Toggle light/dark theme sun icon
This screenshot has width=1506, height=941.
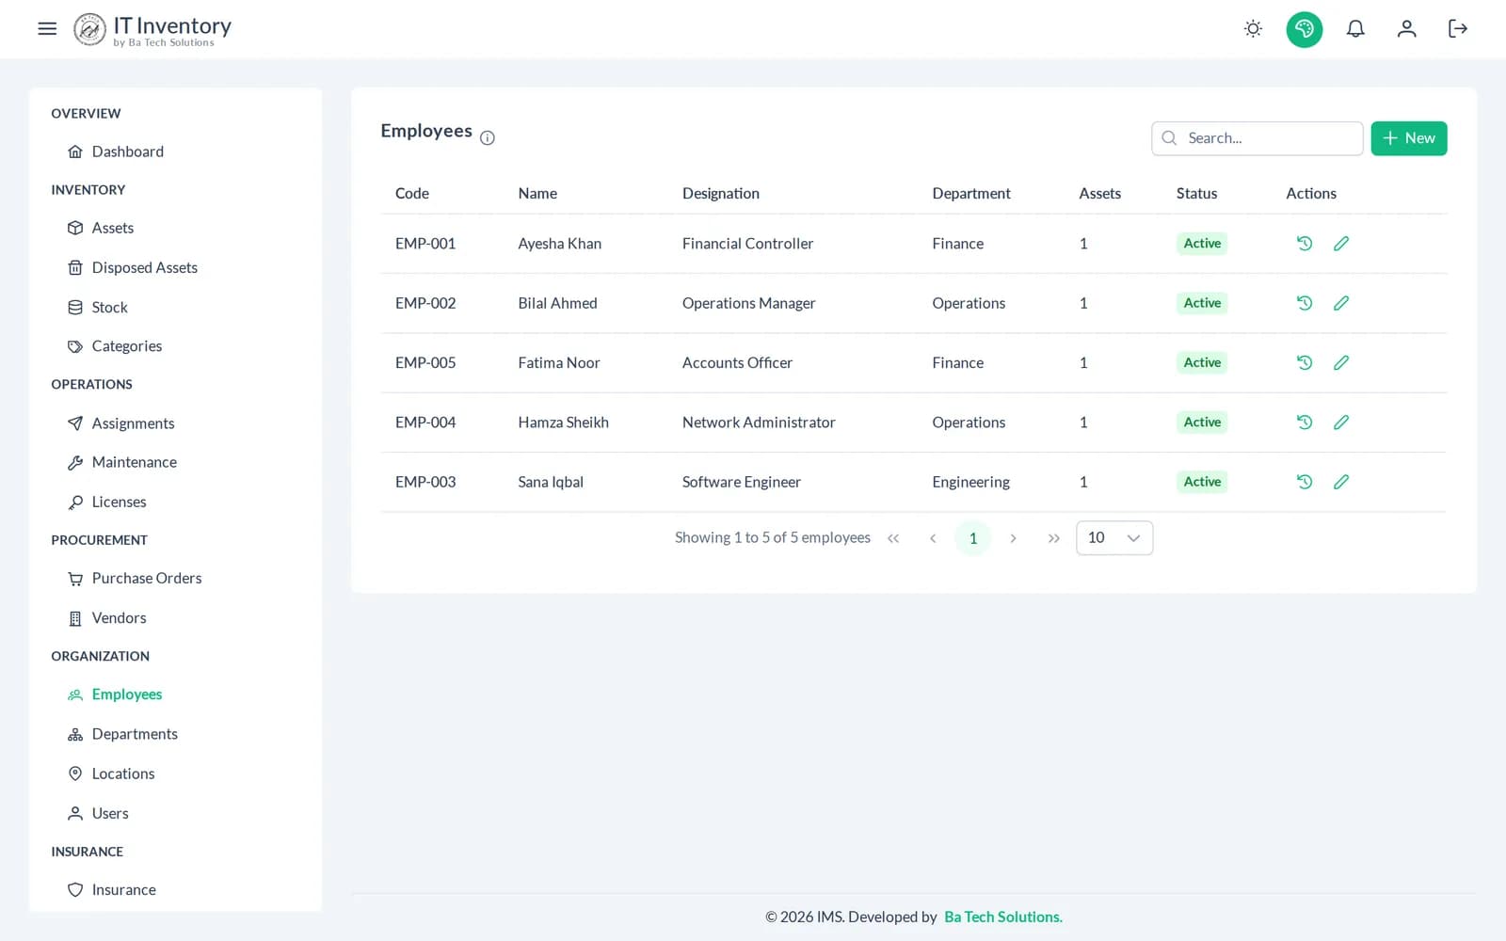1253,29
